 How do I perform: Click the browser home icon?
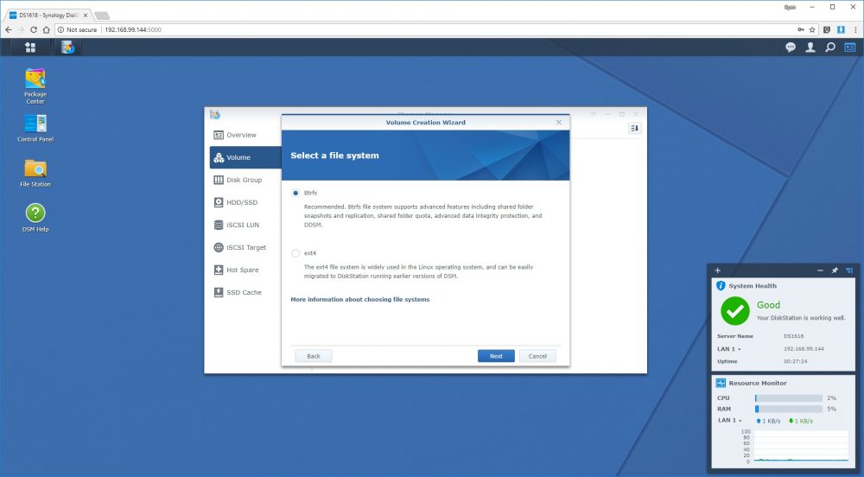pyautogui.click(x=47, y=29)
